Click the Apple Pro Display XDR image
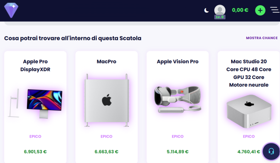This screenshot has width=280, height=163. 35,103
